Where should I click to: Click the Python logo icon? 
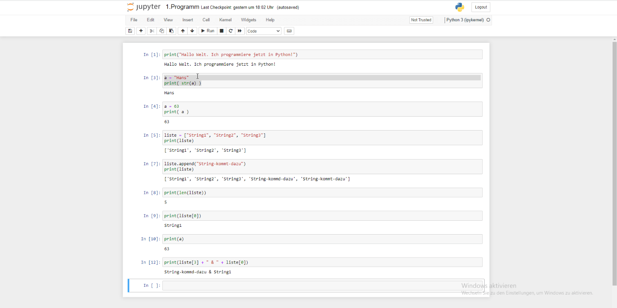click(x=460, y=7)
